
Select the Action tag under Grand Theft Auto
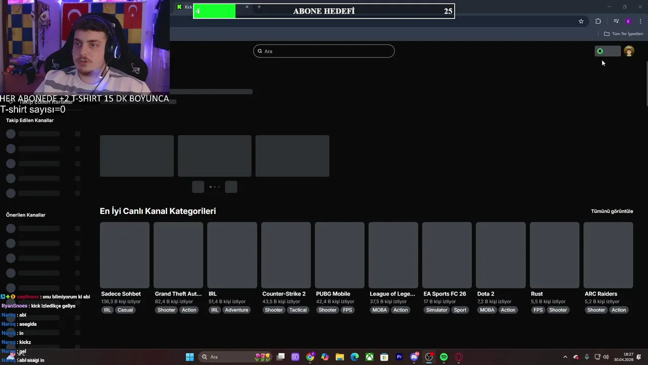[189, 310]
